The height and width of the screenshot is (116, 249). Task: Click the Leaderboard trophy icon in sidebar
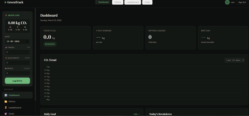tap(6, 108)
